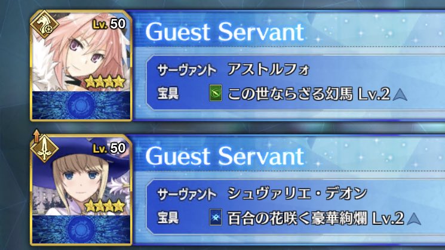This screenshot has width=445, height=250.
Task: Click the orange up-arrow above the Saber icon
Action: click(36, 135)
